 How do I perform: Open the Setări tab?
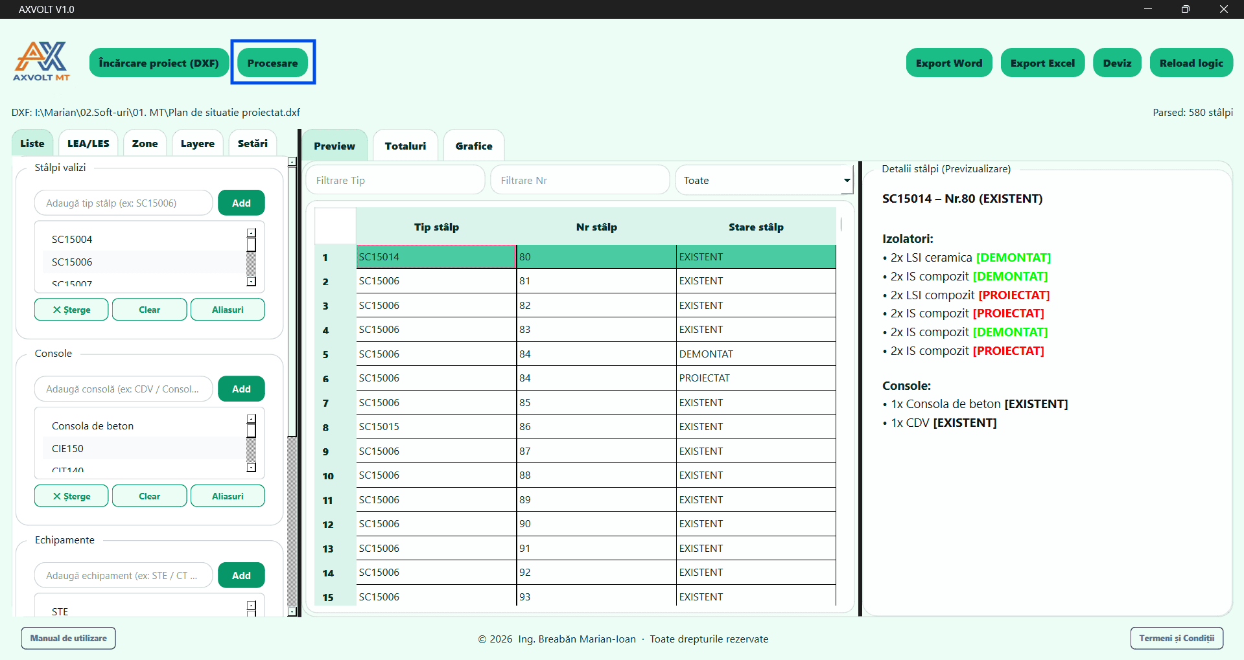(253, 143)
